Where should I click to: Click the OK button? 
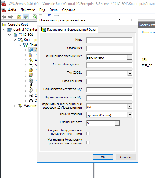point(103,157)
